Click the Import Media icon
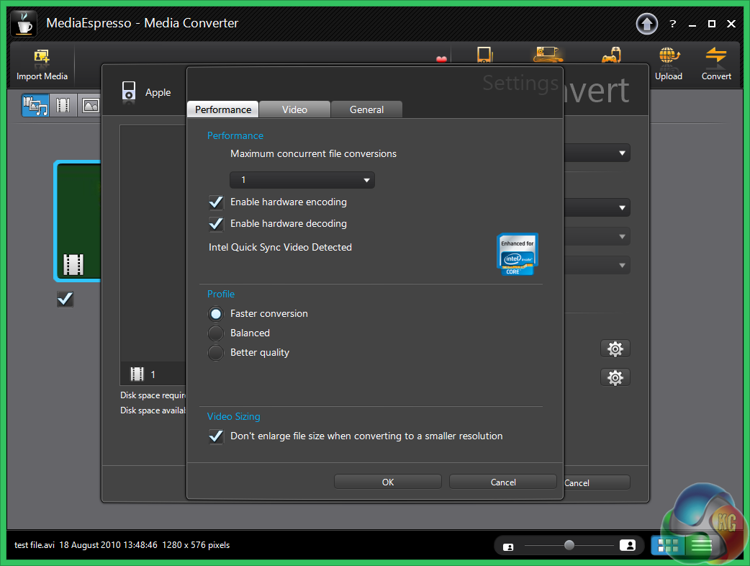 coord(42,58)
